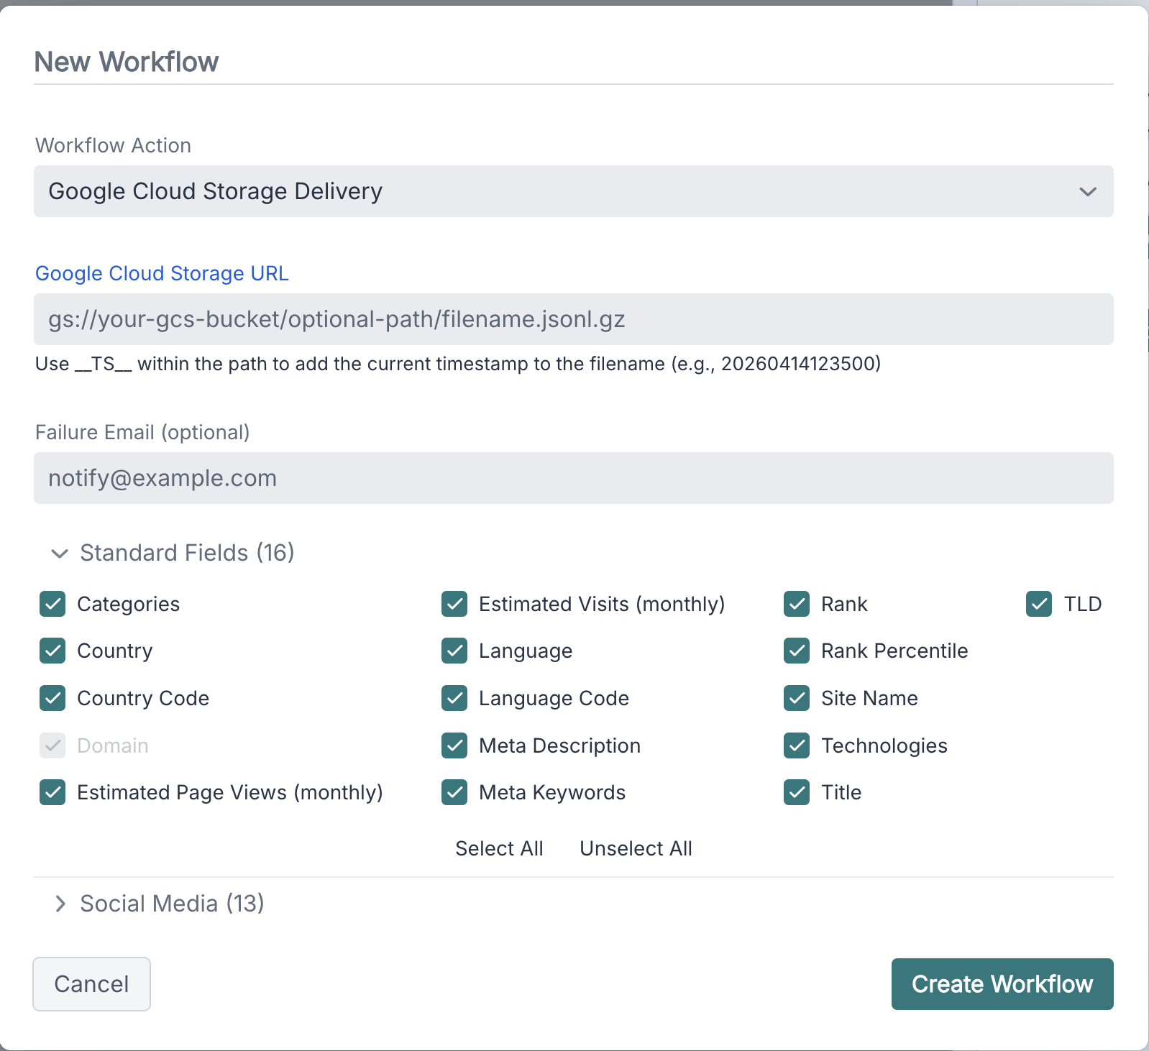This screenshot has width=1149, height=1051.
Task: Click the Workflow Action label
Action: [113, 145]
